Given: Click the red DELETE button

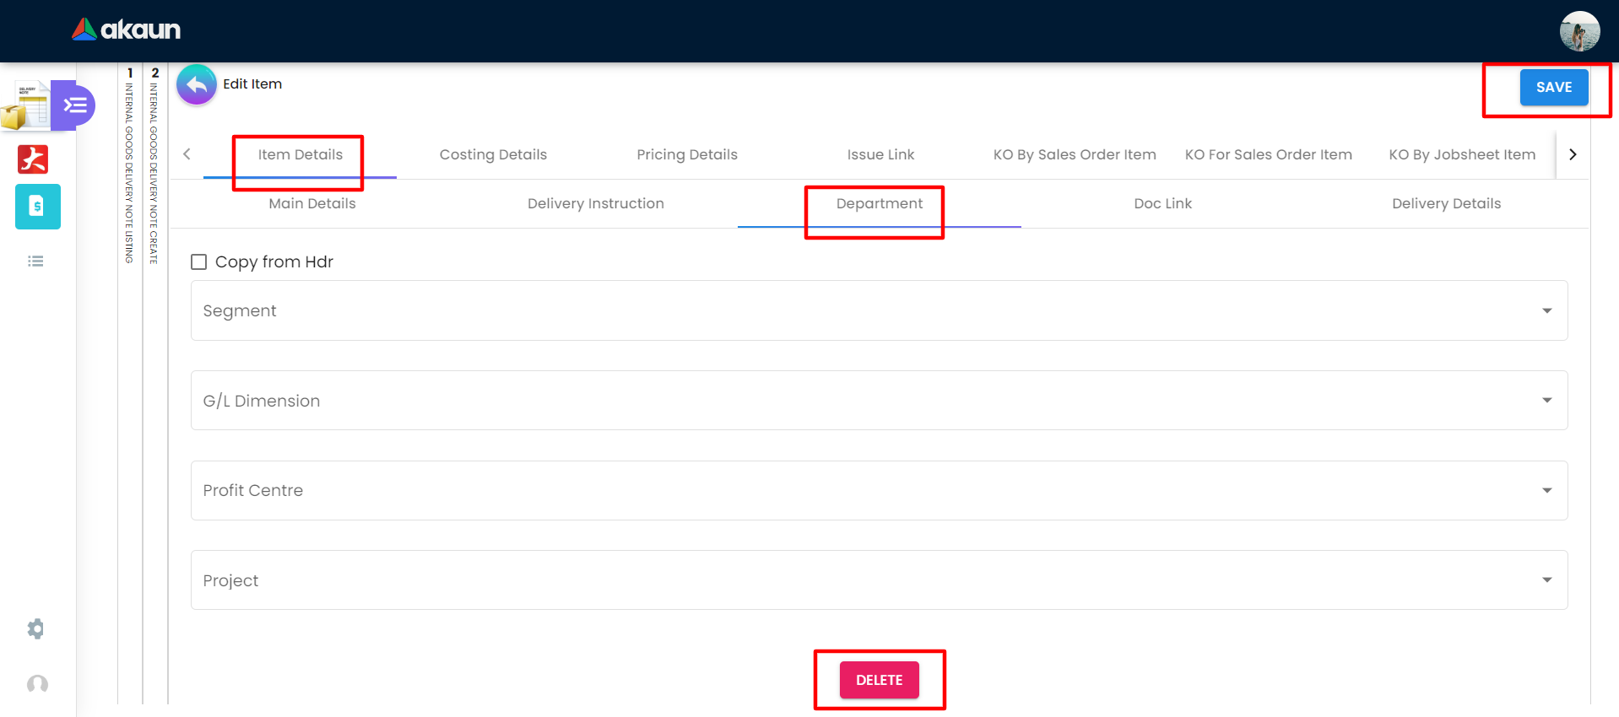Looking at the screenshot, I should click(x=880, y=680).
